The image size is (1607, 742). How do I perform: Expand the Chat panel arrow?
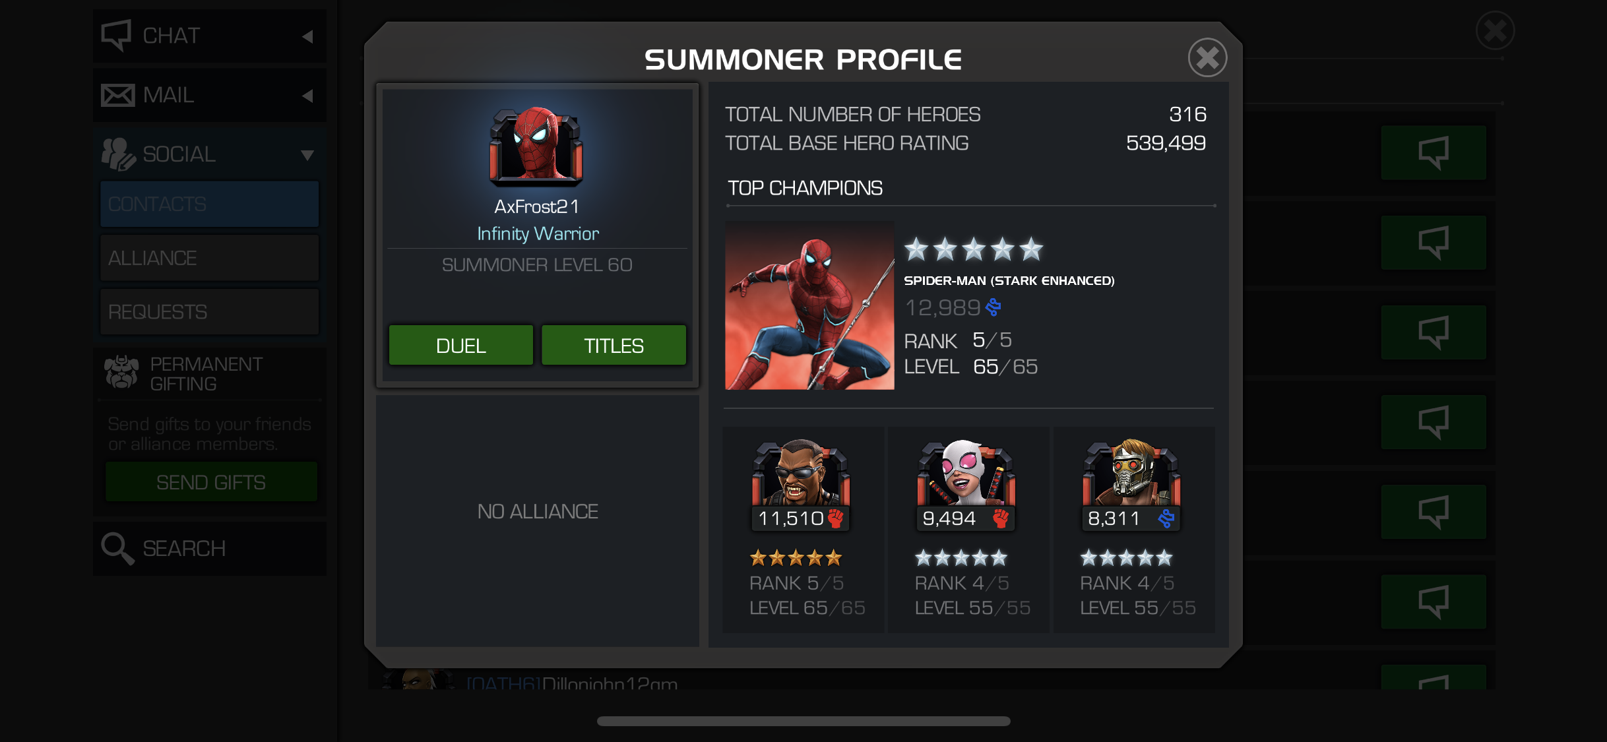(307, 36)
